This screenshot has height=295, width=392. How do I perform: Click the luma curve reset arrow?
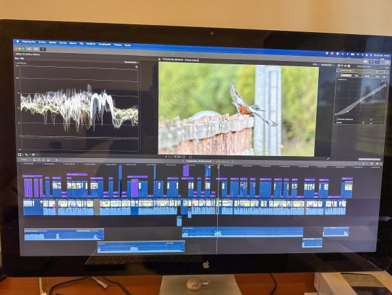click(x=385, y=82)
